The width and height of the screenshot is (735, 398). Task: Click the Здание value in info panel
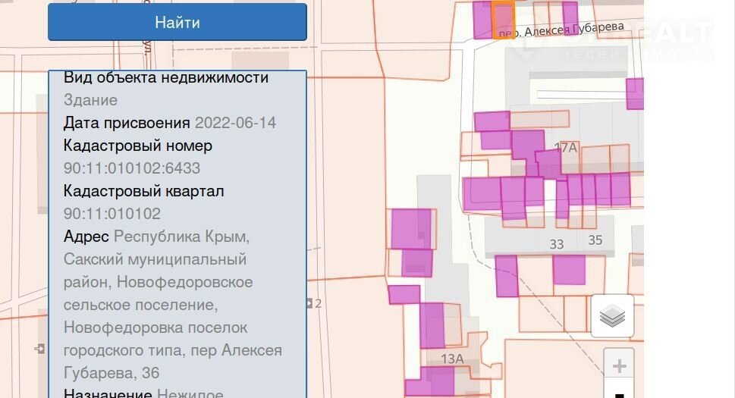pyautogui.click(x=90, y=100)
